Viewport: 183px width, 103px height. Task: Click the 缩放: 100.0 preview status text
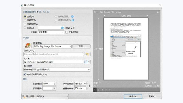[x=150, y=83]
